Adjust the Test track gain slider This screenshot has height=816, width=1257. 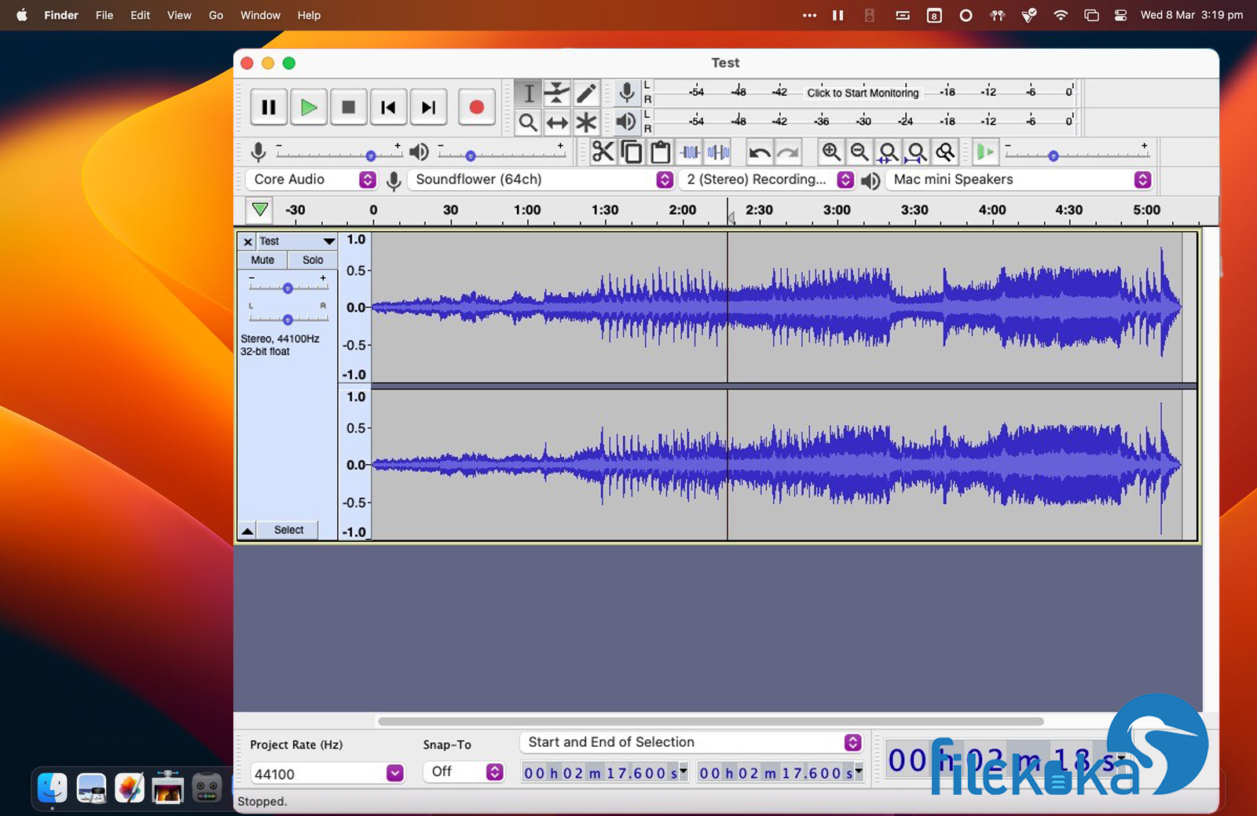pyautogui.click(x=288, y=288)
